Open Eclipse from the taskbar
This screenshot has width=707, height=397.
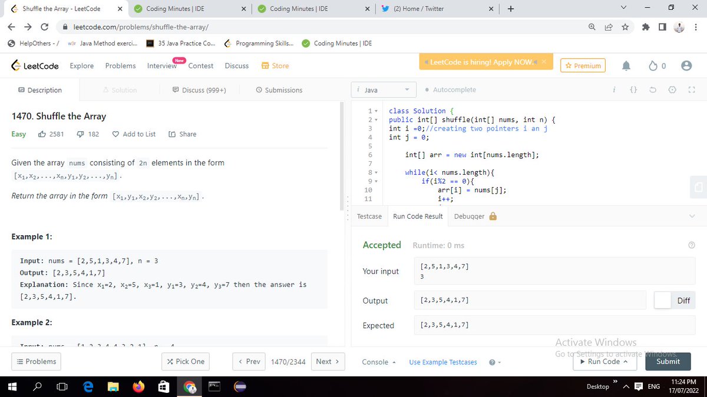pyautogui.click(x=240, y=387)
